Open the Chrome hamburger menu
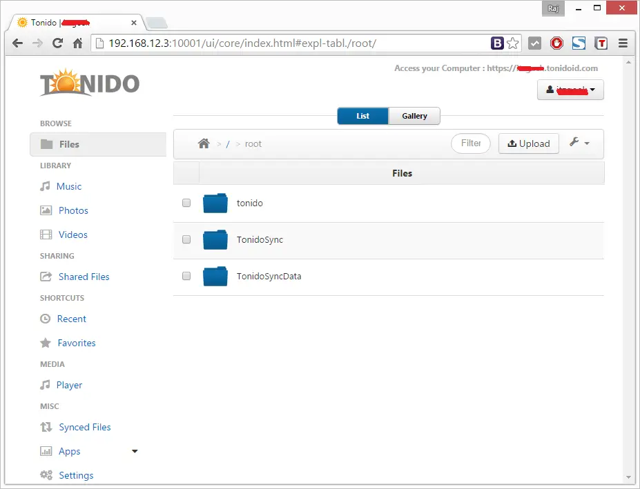The image size is (640, 489). click(623, 43)
